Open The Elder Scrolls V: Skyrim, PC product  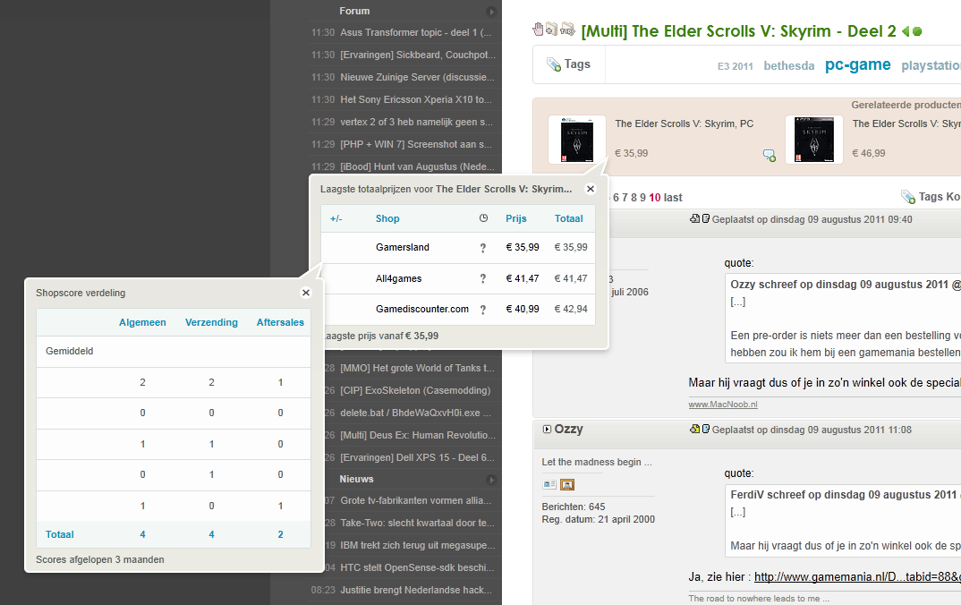click(684, 124)
